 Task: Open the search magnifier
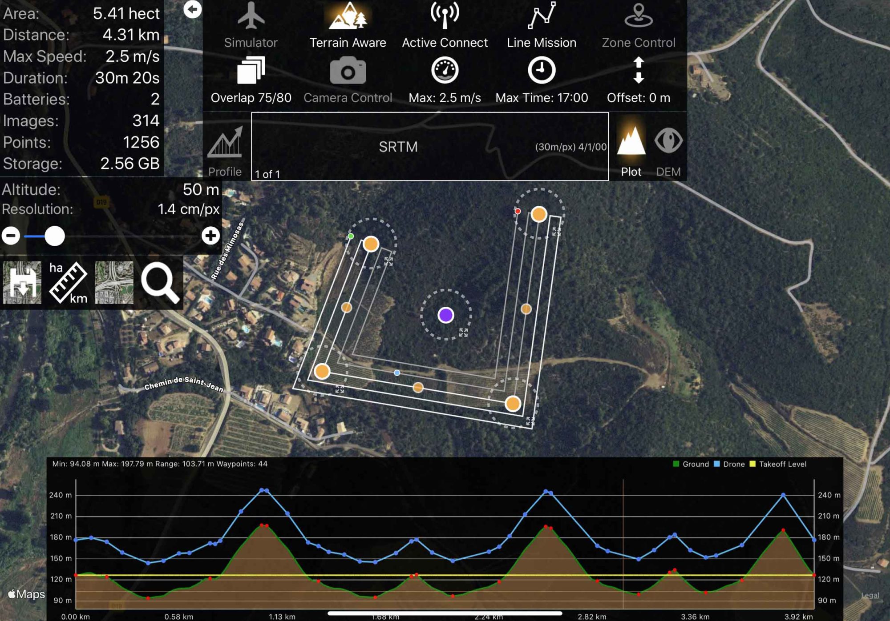[160, 283]
